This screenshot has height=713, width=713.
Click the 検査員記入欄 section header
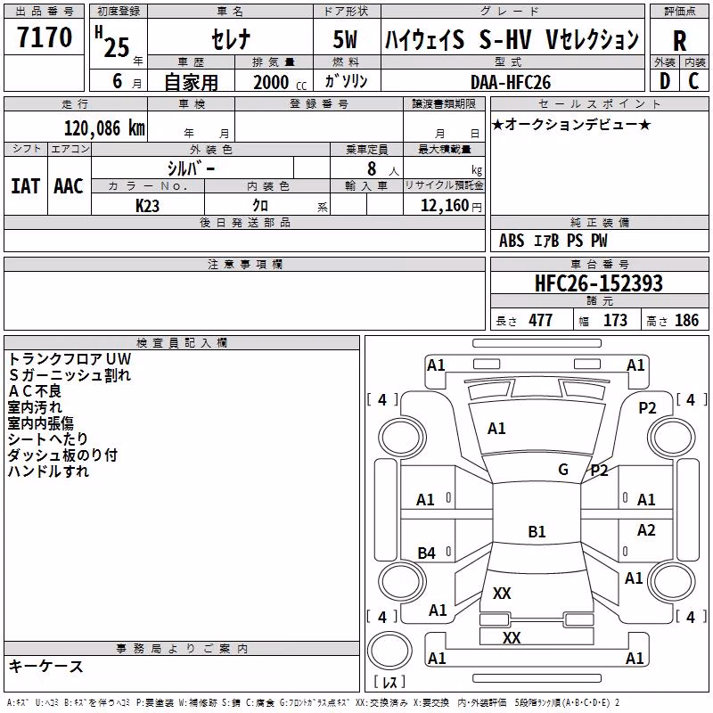pos(182,343)
